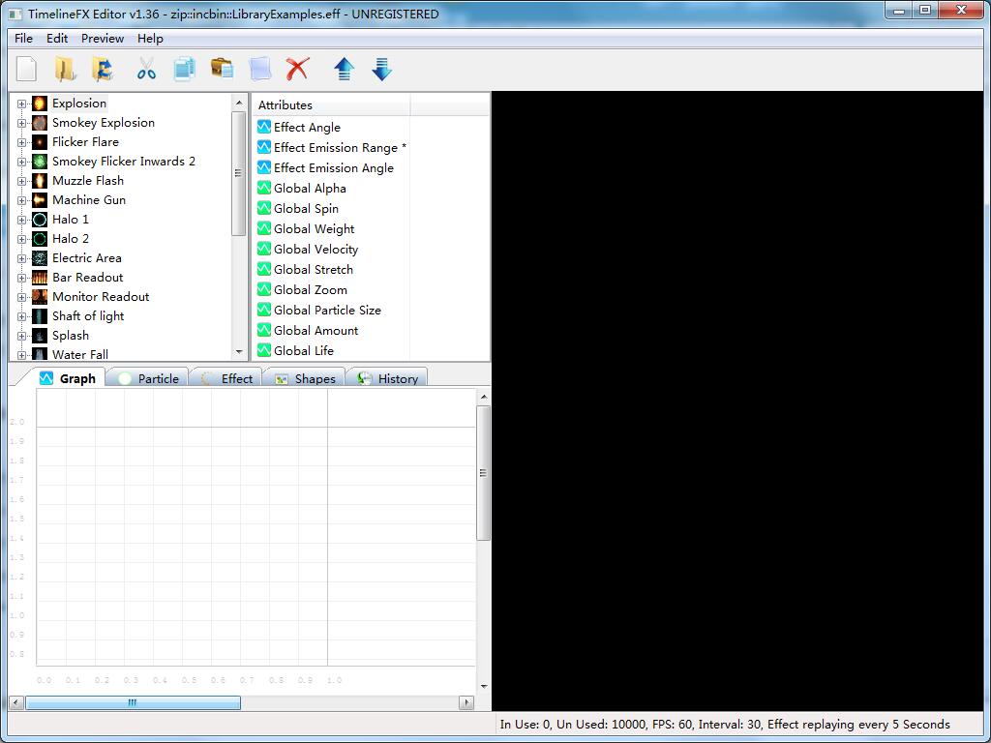Click the Paste briefcase icon

coord(222,68)
